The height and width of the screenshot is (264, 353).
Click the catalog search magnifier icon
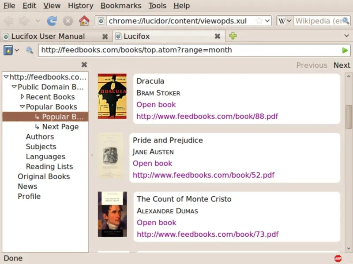[29, 50]
